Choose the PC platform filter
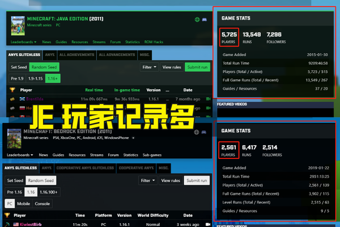The height and width of the screenshot is (227, 340). tap(10, 204)
